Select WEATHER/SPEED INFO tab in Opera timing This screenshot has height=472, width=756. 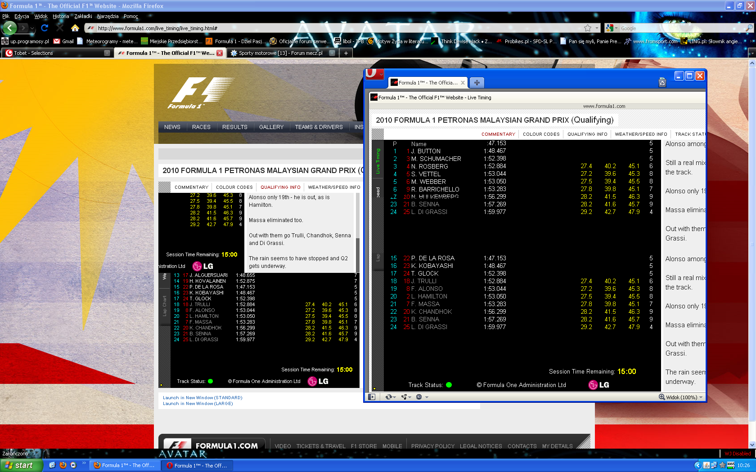pos(641,134)
